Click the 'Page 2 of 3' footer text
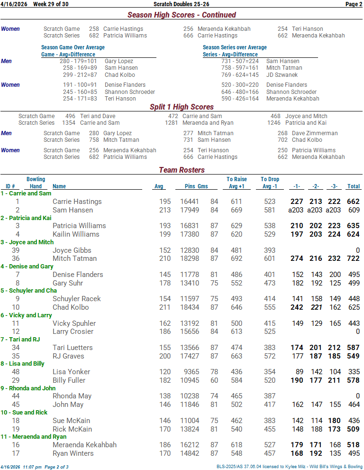This screenshot has width=364, height=470. pyautogui.click(x=56, y=467)
